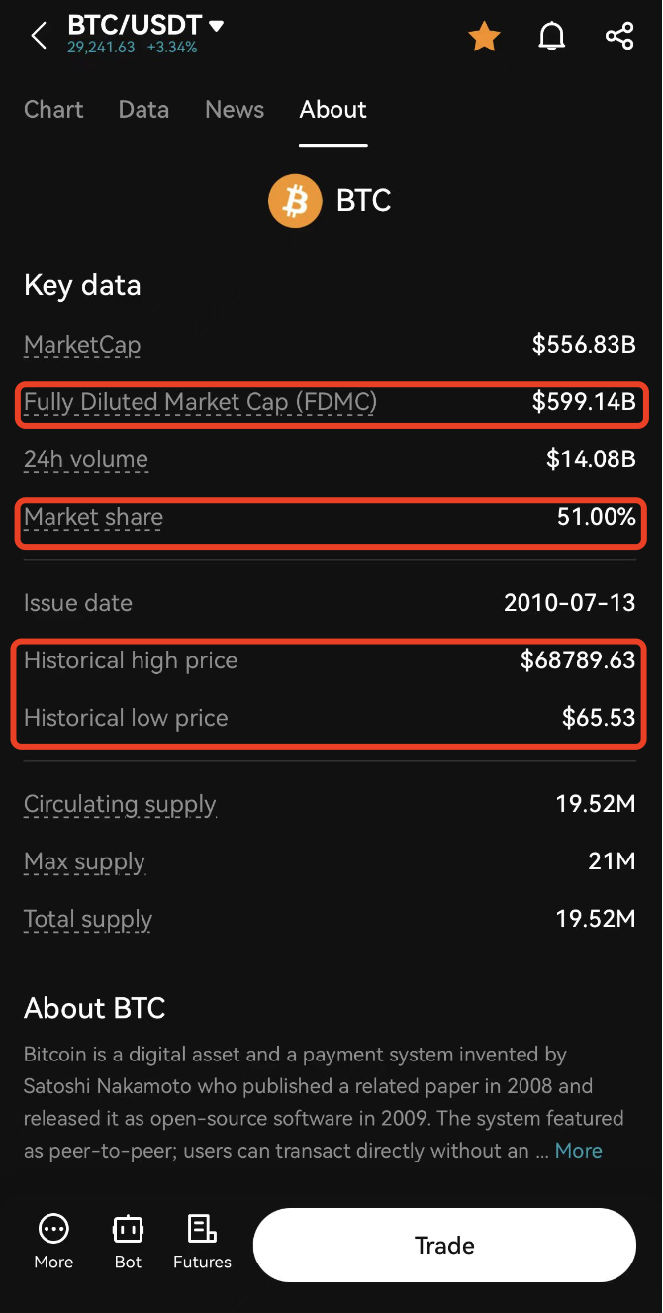
Task: Tap the orange Bitcoin logo
Action: pos(295,201)
